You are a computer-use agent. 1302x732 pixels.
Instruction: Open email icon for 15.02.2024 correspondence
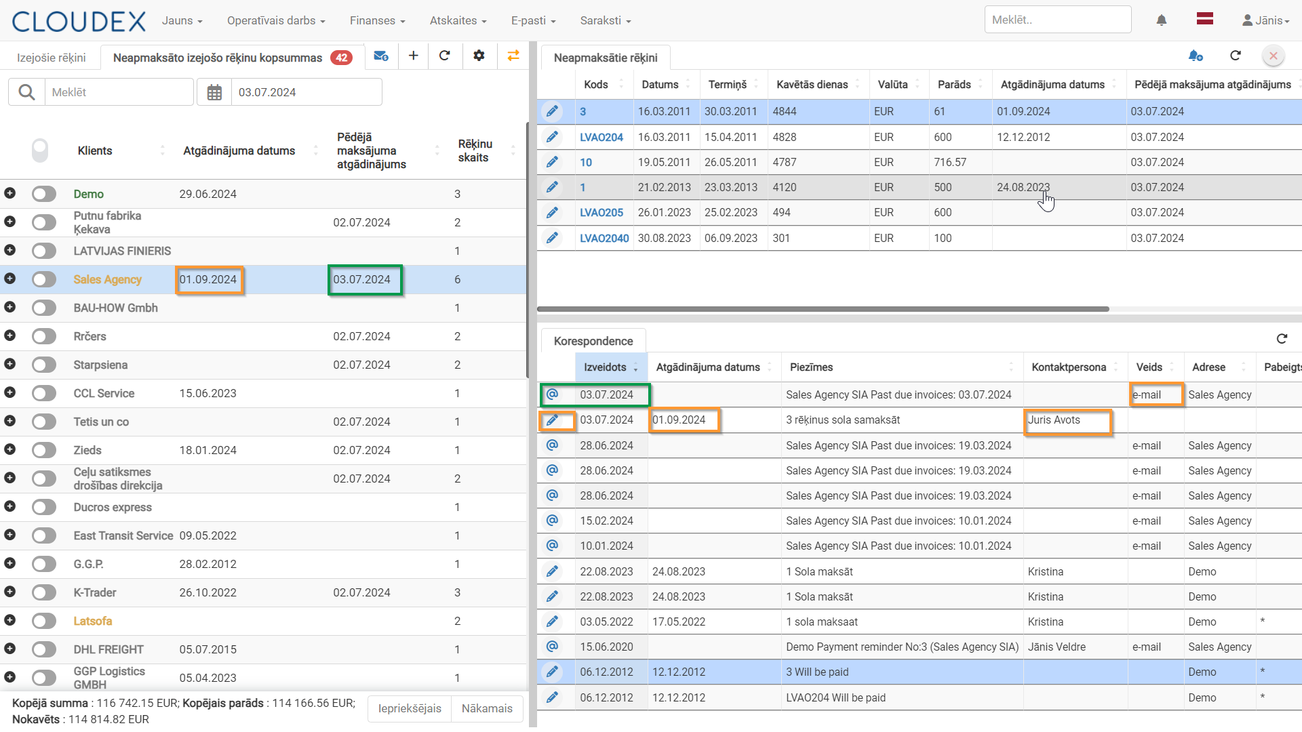[553, 521]
